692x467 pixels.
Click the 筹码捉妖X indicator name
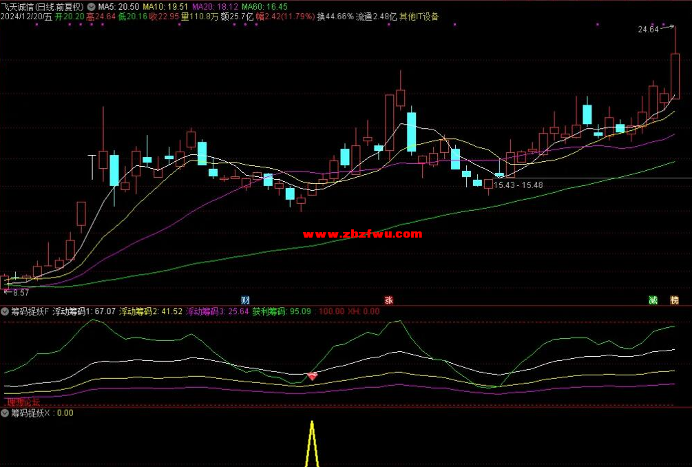click(x=30, y=413)
